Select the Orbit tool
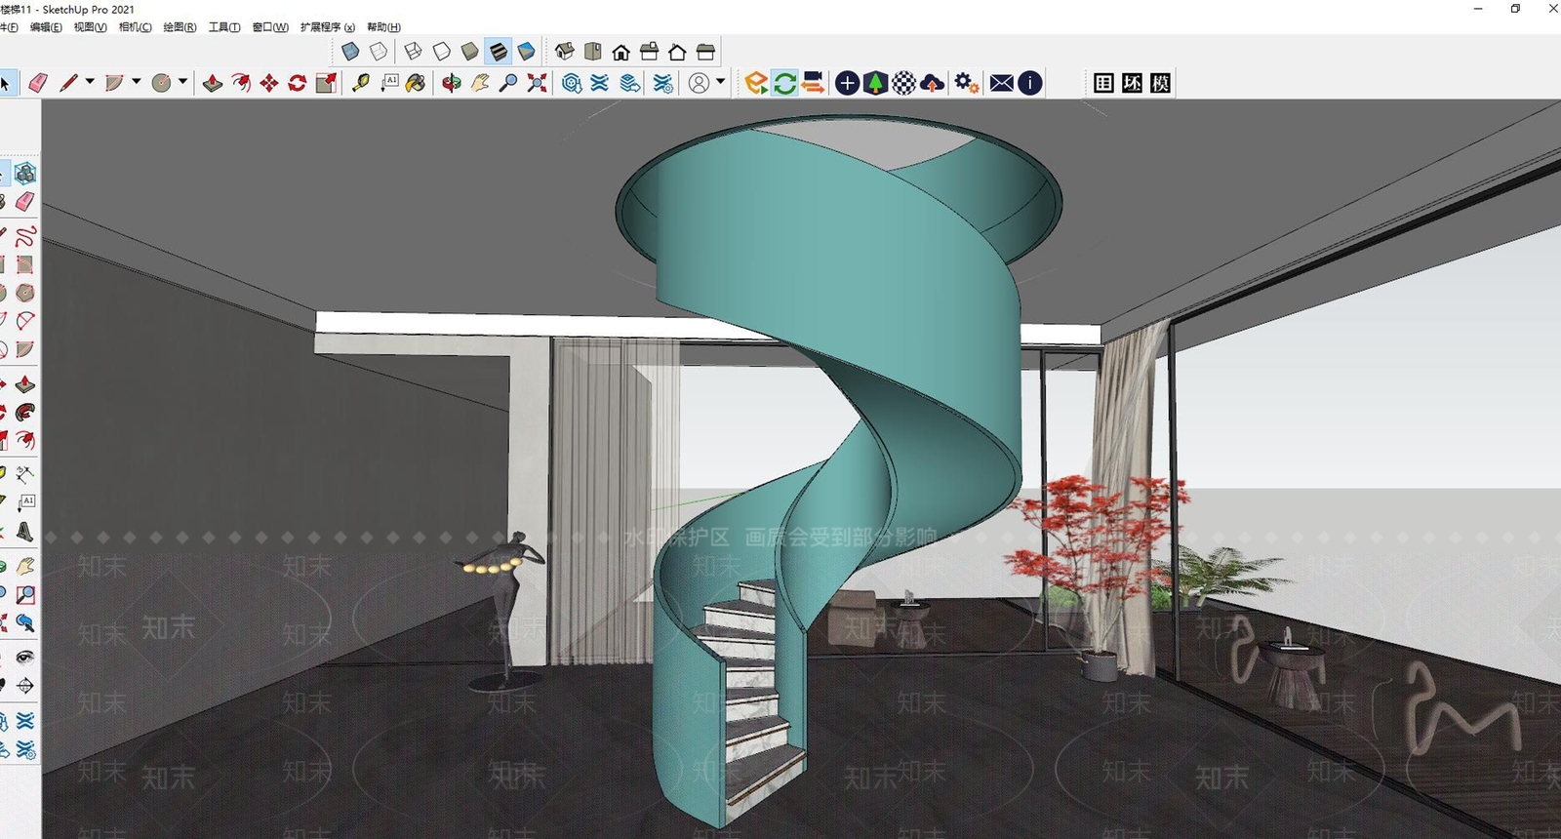Screen dimensions: 1561x839 click(x=451, y=83)
